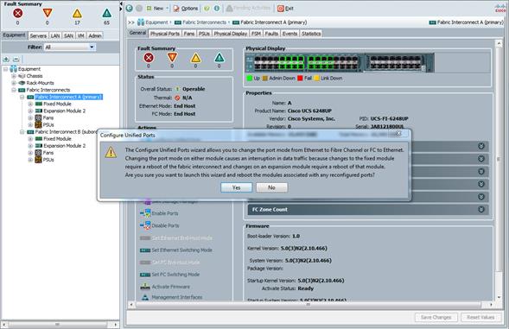Switch to the Servers navigation tab
This screenshot has height=329, width=509.
click(x=38, y=35)
